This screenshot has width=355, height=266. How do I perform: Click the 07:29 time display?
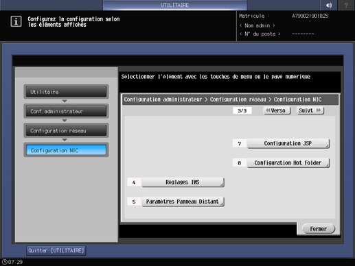pos(15,262)
